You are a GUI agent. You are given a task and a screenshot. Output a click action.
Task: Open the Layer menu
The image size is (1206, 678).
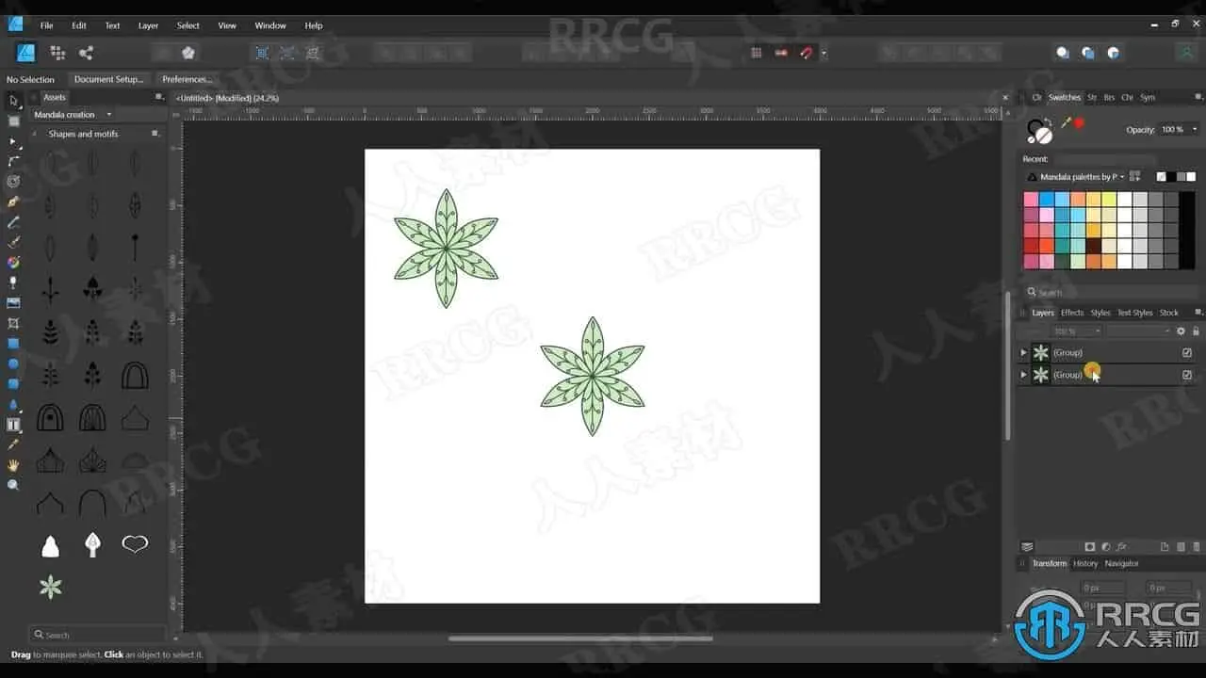tap(148, 25)
